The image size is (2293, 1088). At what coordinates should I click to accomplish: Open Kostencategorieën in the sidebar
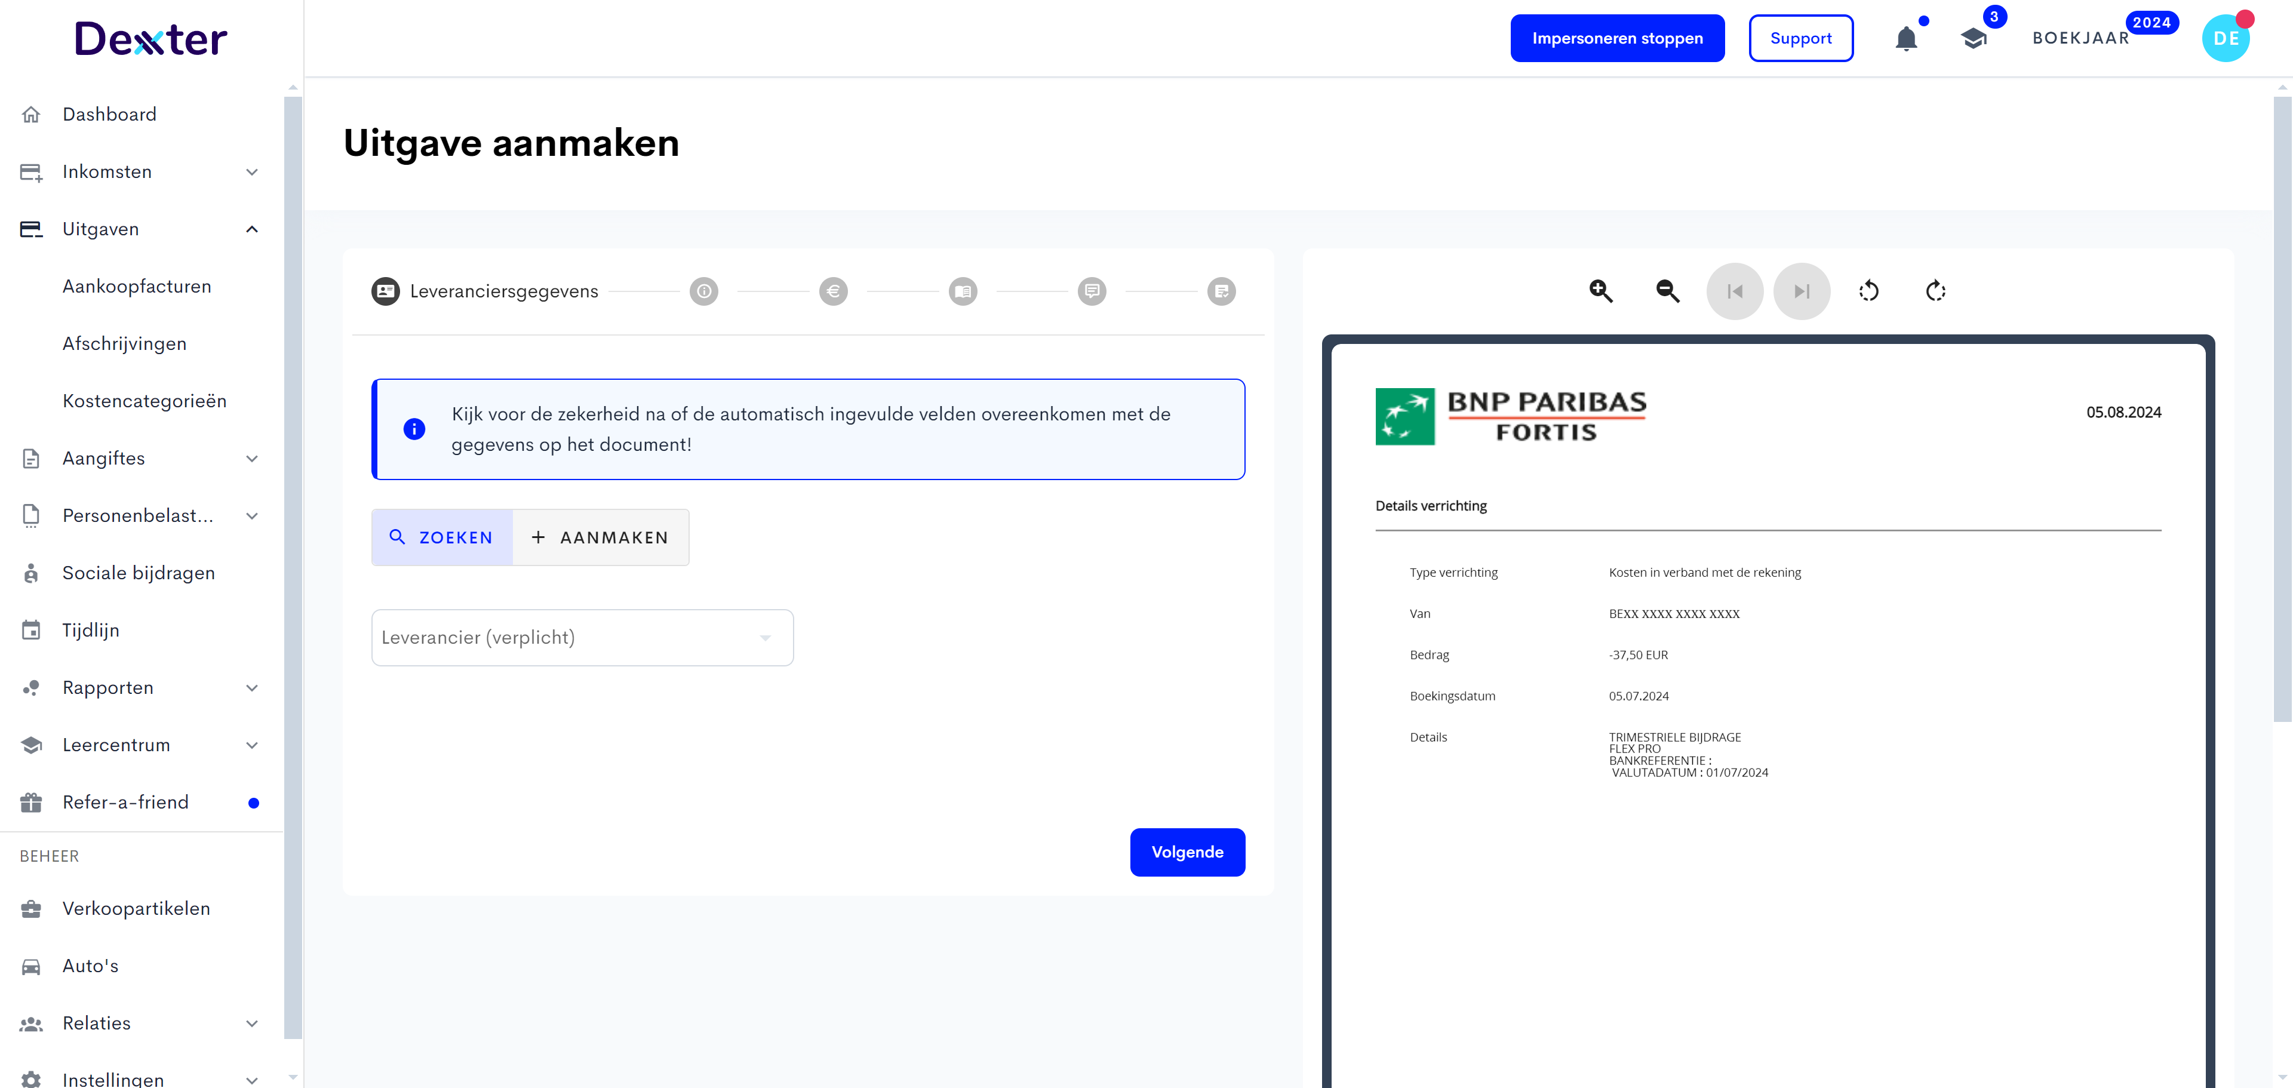144,401
